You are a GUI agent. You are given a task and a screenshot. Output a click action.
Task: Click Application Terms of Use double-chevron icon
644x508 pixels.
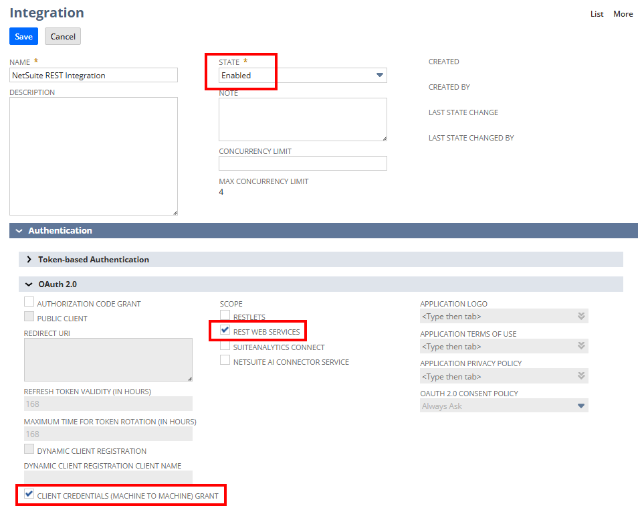581,345
